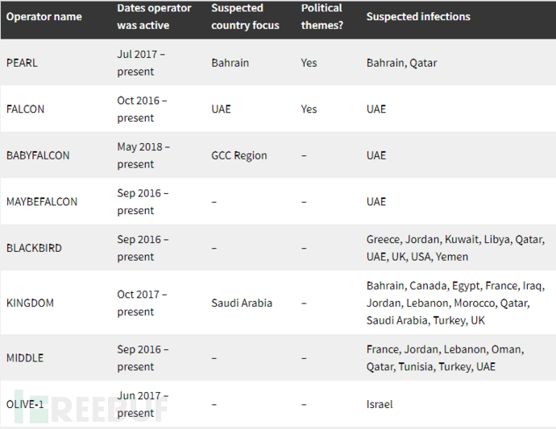Select the Suspected infections column header
This screenshot has width=556, height=429.
click(x=418, y=17)
